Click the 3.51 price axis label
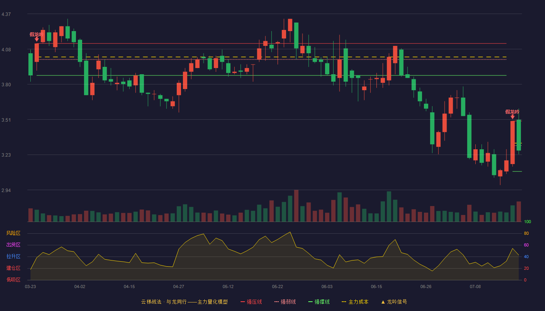This screenshot has height=311, width=545. (6, 120)
